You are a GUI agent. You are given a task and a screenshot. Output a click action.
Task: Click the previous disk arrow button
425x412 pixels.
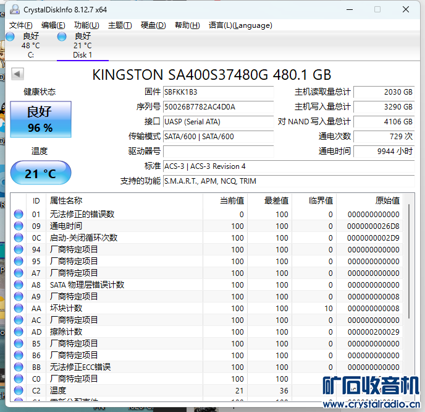(x=17, y=74)
